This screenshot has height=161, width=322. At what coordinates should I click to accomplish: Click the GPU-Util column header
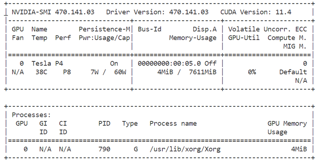(x=244, y=37)
